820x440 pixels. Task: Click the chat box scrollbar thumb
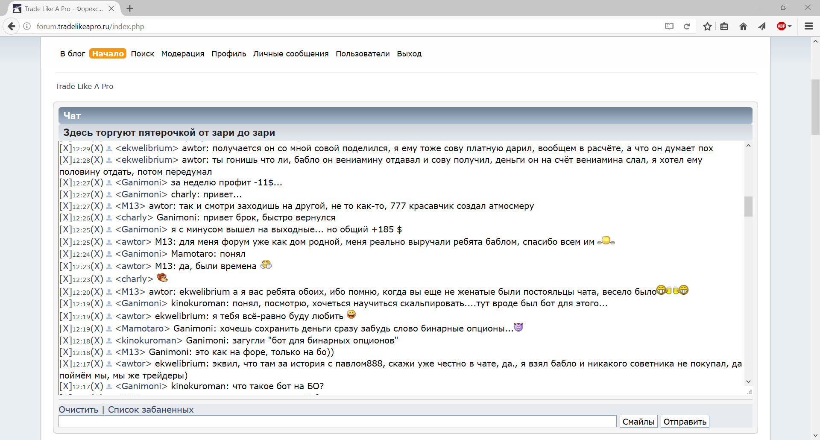click(x=748, y=206)
